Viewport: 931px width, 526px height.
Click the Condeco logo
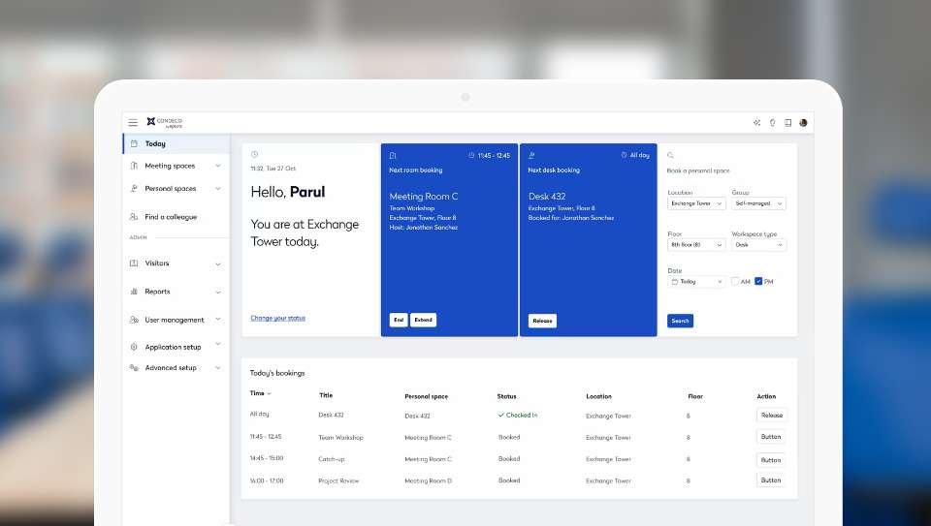(164, 122)
